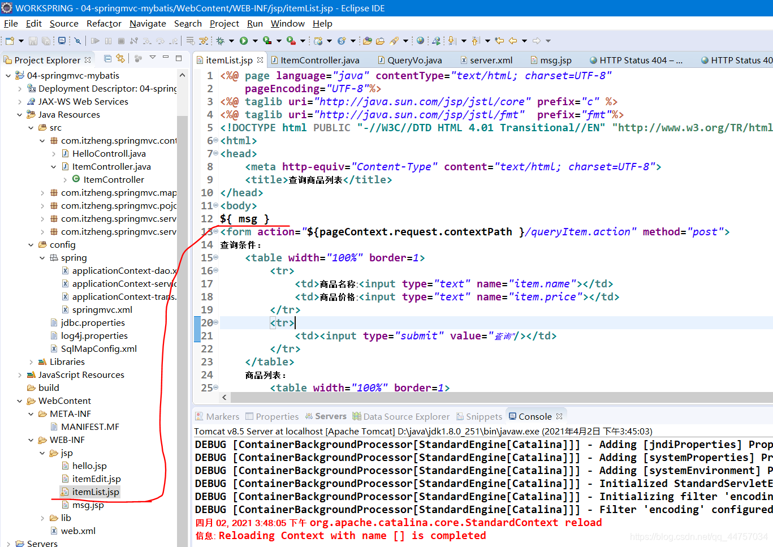Click the Back navigation arrow icon
The height and width of the screenshot is (547, 773).
tap(513, 41)
